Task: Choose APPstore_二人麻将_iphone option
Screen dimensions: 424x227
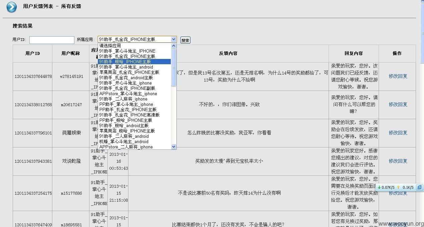Action: coord(134,147)
